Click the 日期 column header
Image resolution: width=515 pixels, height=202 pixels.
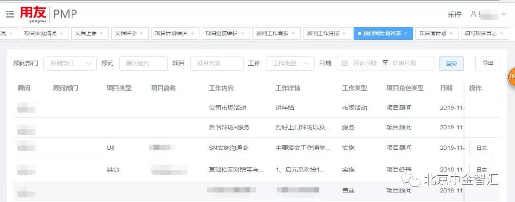pyautogui.click(x=446, y=88)
